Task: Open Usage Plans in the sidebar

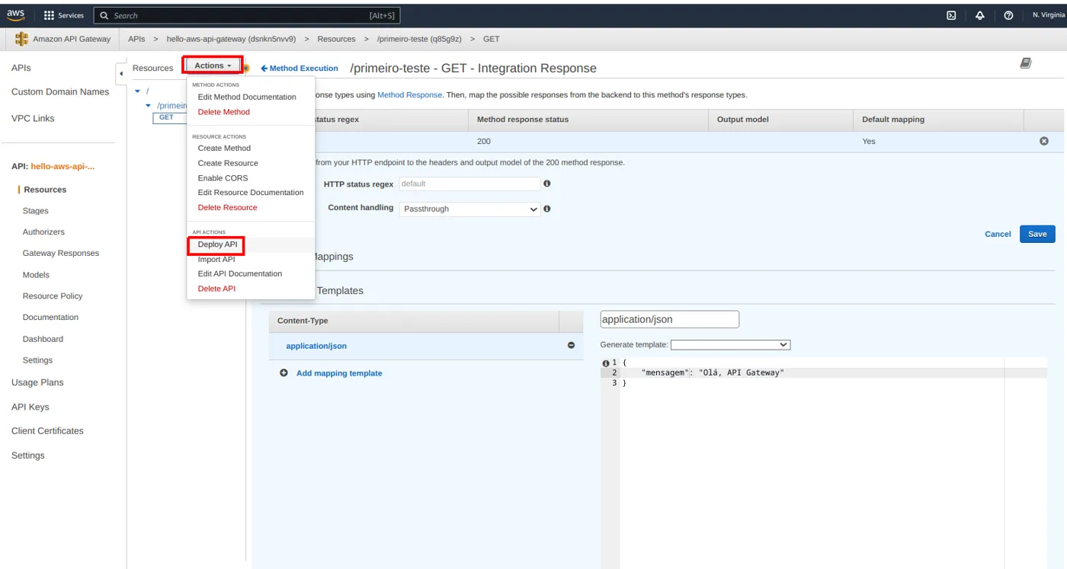Action: [37, 382]
